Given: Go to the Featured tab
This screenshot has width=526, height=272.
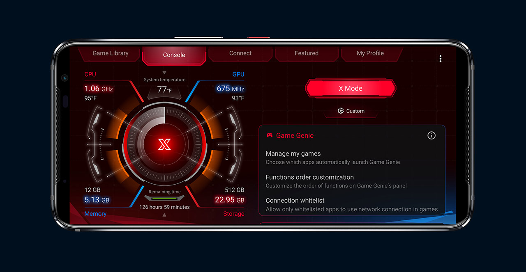Looking at the screenshot, I should (307, 53).
